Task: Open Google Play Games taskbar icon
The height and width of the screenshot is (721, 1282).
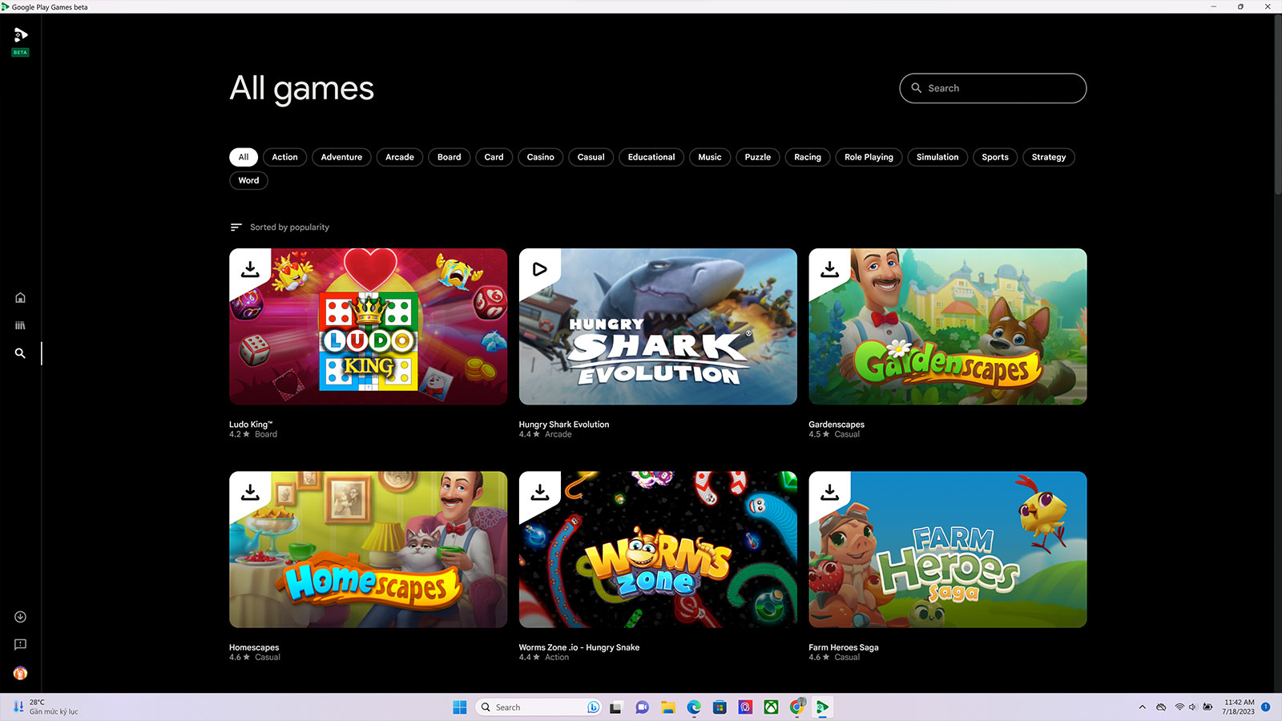Action: pos(822,707)
